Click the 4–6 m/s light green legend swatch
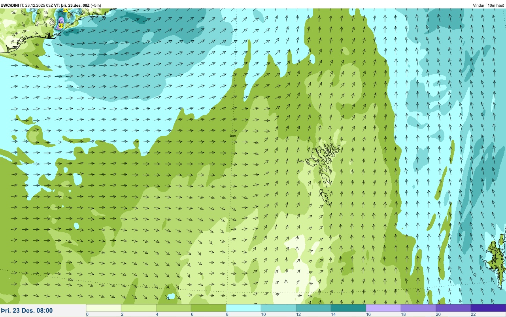Viewport: 506px width, 317px height. (x=174, y=308)
